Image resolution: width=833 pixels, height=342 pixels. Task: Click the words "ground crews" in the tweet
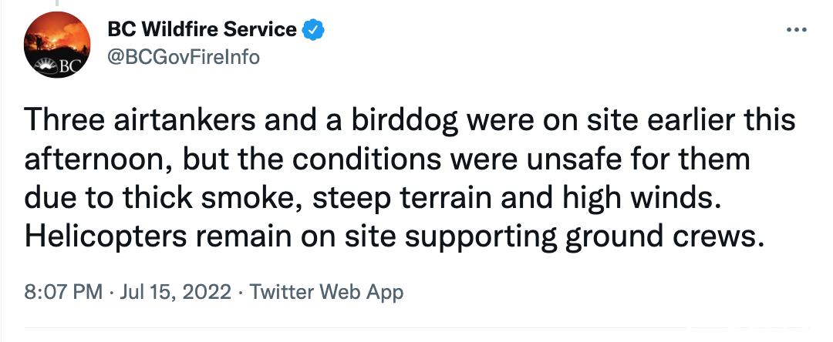coord(660,239)
